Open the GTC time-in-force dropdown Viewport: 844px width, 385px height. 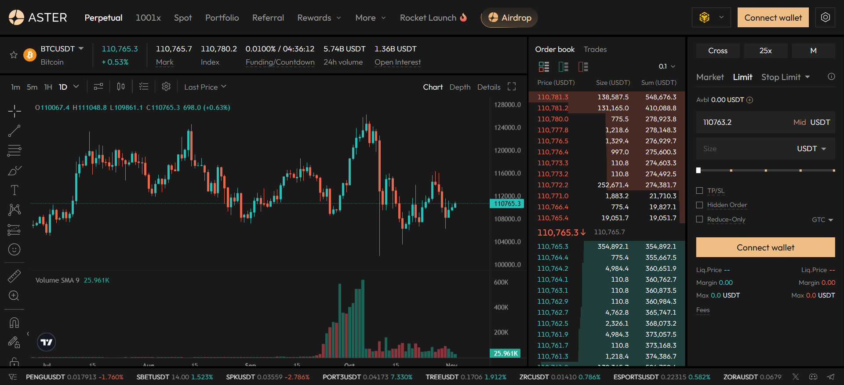(x=822, y=220)
